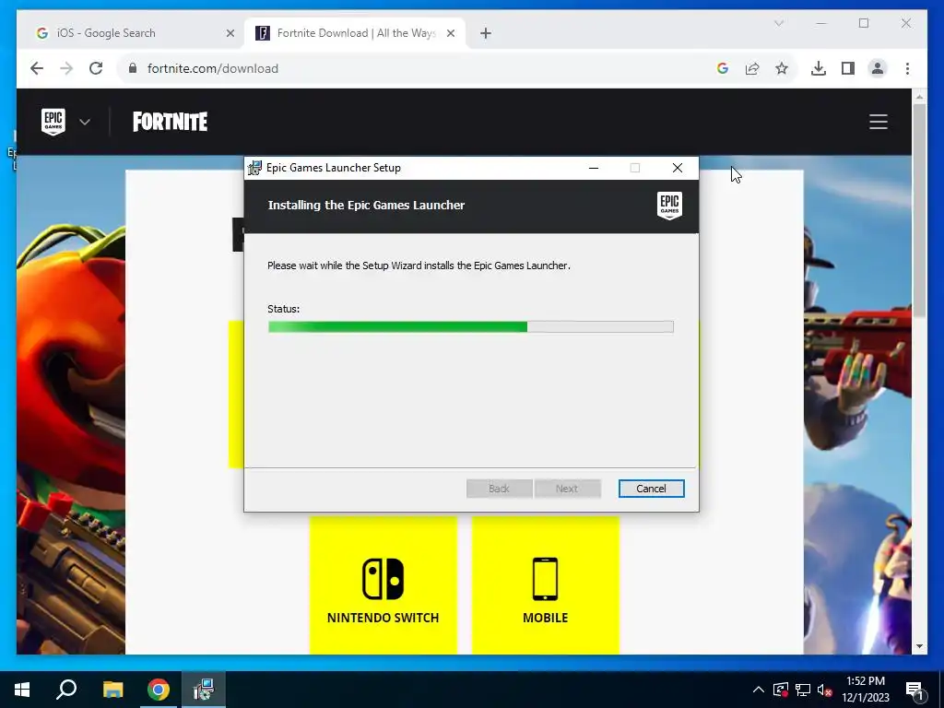
Task: Open Chrome profile avatar
Action: [878, 68]
